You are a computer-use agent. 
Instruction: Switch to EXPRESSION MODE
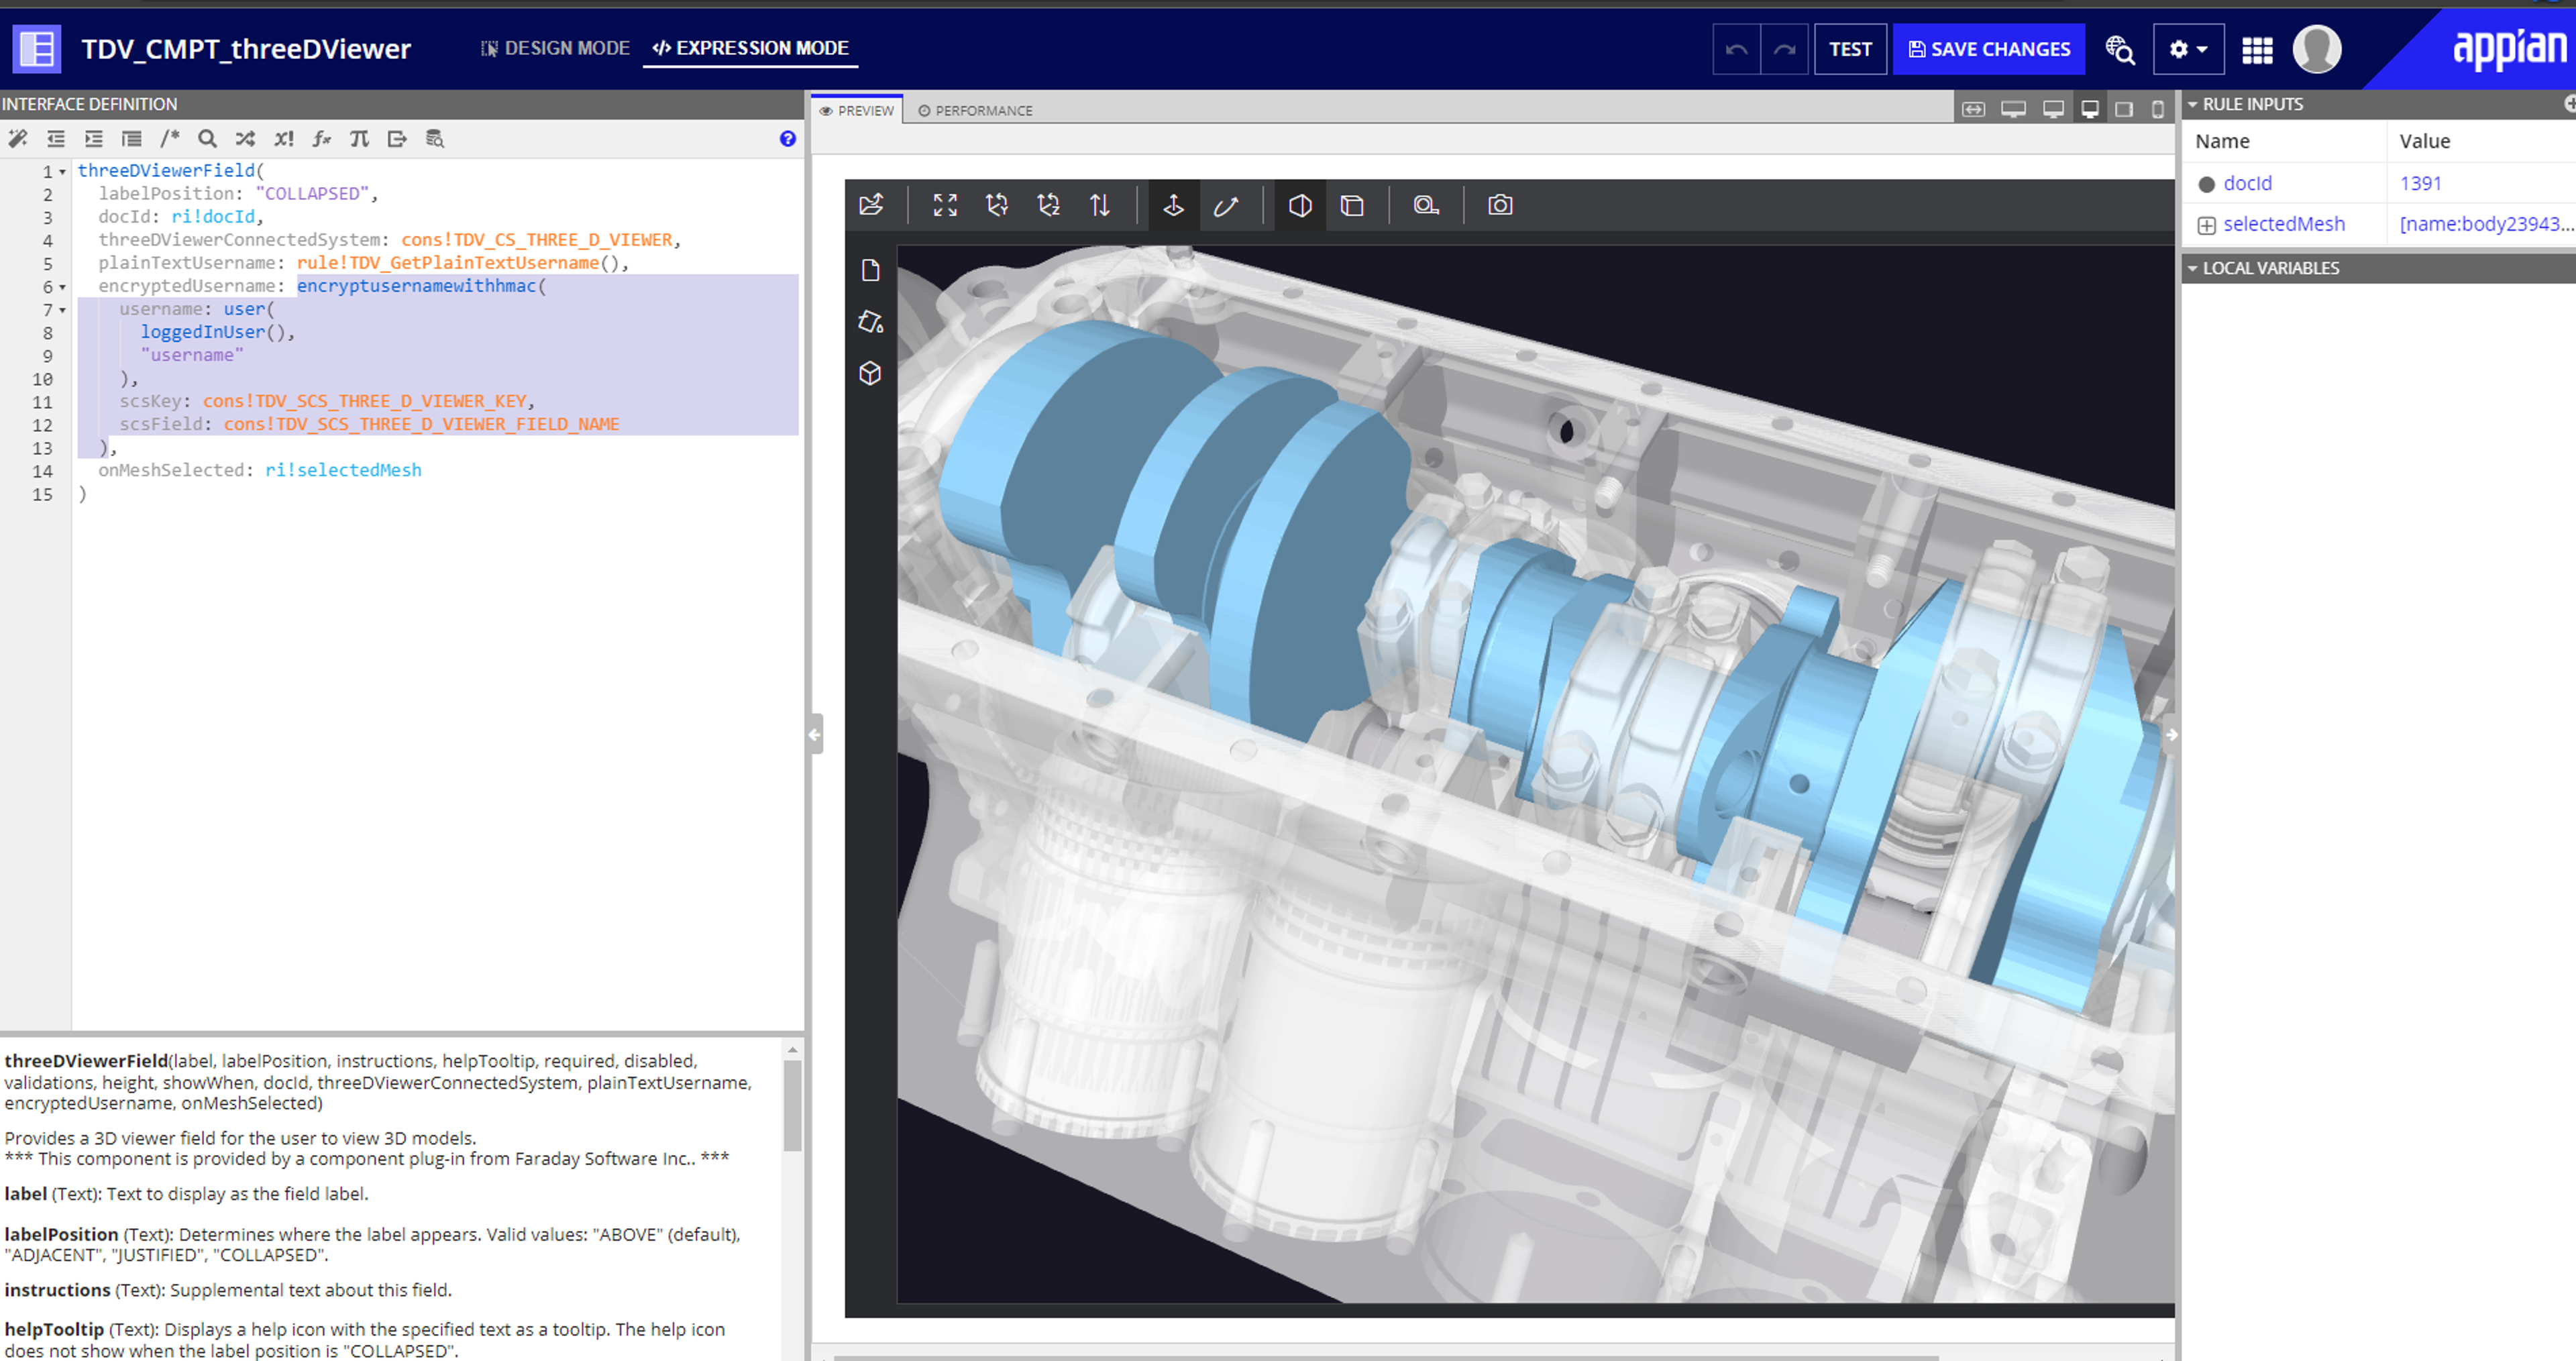click(750, 48)
